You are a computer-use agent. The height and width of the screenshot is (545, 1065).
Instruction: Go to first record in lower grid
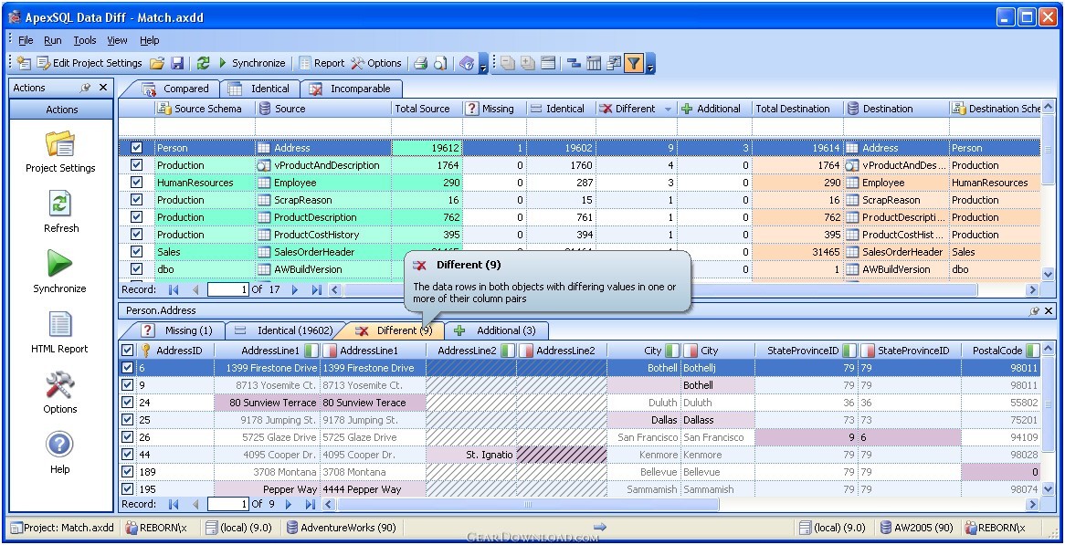tap(174, 504)
